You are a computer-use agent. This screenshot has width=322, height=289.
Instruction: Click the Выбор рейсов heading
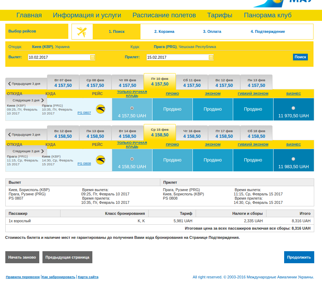point(22,31)
